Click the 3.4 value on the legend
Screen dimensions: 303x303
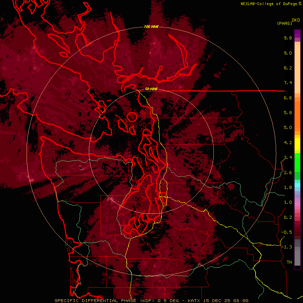click(x=288, y=158)
